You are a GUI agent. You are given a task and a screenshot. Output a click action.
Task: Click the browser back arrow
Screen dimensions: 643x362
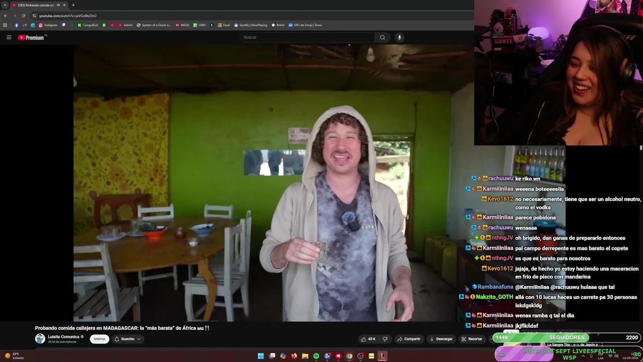[x=6, y=16]
